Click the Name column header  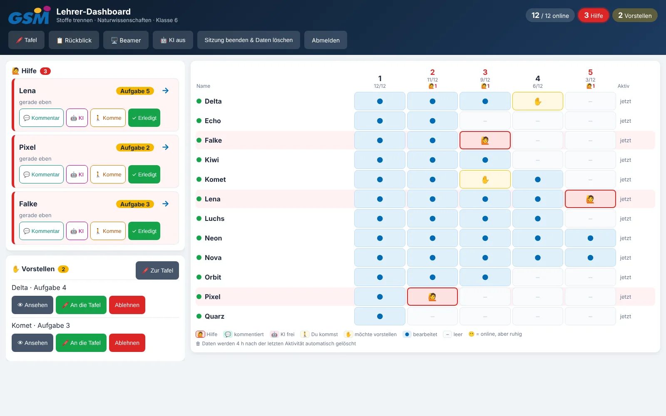[x=203, y=86]
